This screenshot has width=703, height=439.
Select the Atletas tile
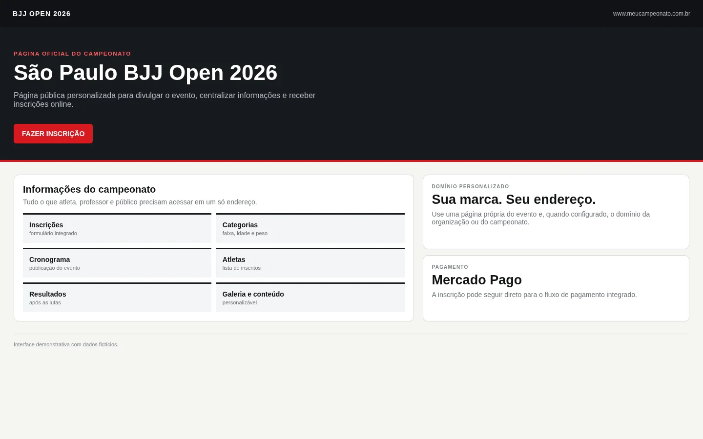[310, 263]
